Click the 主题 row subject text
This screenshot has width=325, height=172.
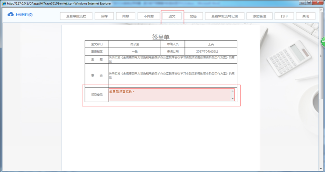tap(172, 59)
